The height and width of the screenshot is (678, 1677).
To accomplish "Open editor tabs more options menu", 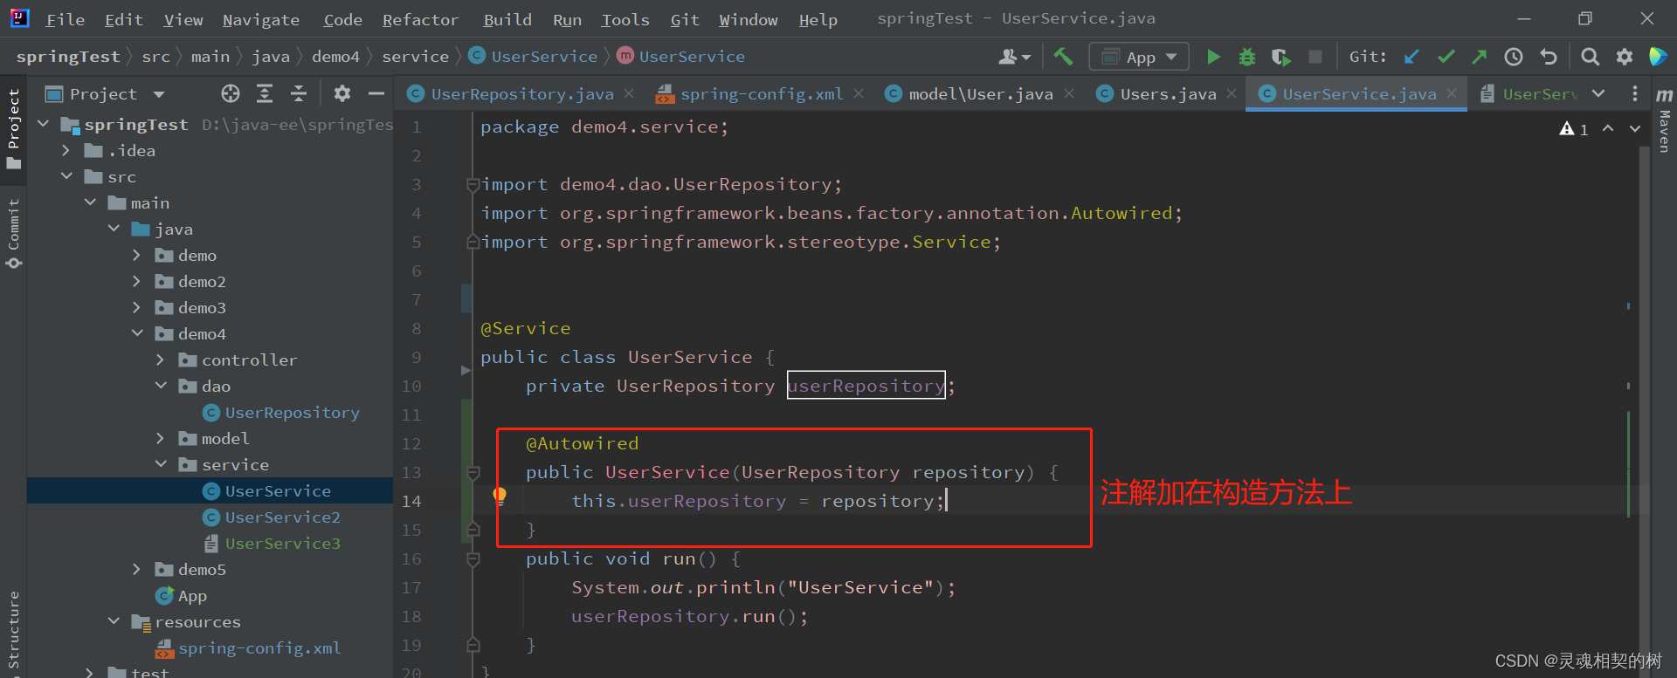I will pyautogui.click(x=1635, y=93).
